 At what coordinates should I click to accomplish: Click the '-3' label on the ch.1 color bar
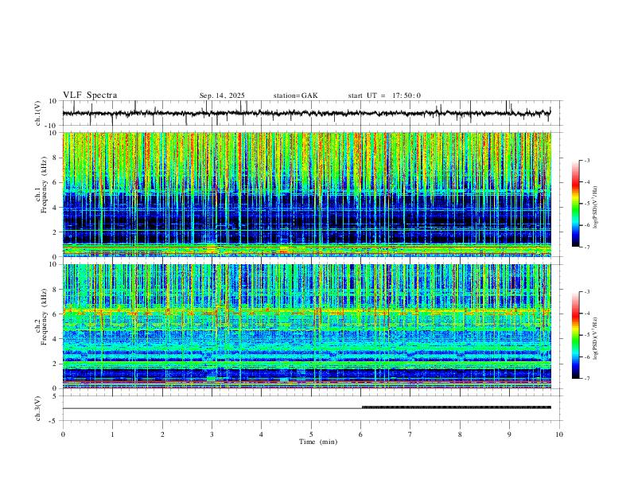pos(586,160)
